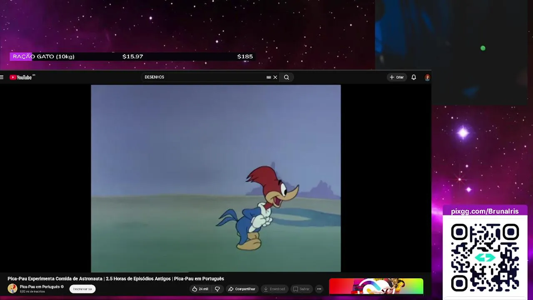The height and width of the screenshot is (300, 533).
Task: Click the 8,82 mi de inscritos text
Action: (32, 292)
